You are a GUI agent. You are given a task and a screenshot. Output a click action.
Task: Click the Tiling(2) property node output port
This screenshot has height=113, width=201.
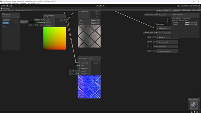click(x=26, y=22)
